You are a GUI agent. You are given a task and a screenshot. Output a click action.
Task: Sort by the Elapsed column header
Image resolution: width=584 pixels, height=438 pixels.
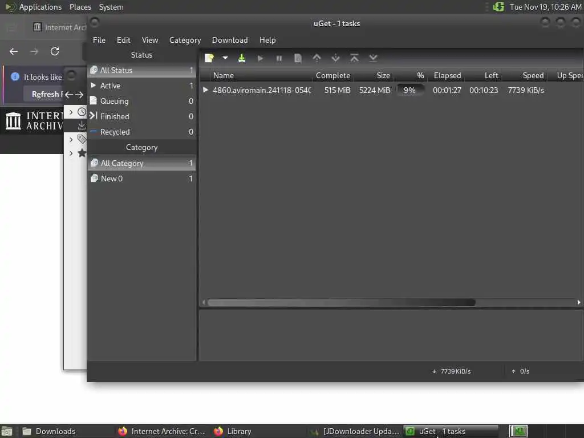point(447,76)
